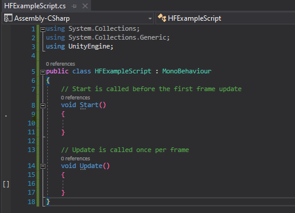Viewport: 295px width, 213px height.
Task: Open the HFExampleScript type dropdown
Action: click(x=225, y=18)
